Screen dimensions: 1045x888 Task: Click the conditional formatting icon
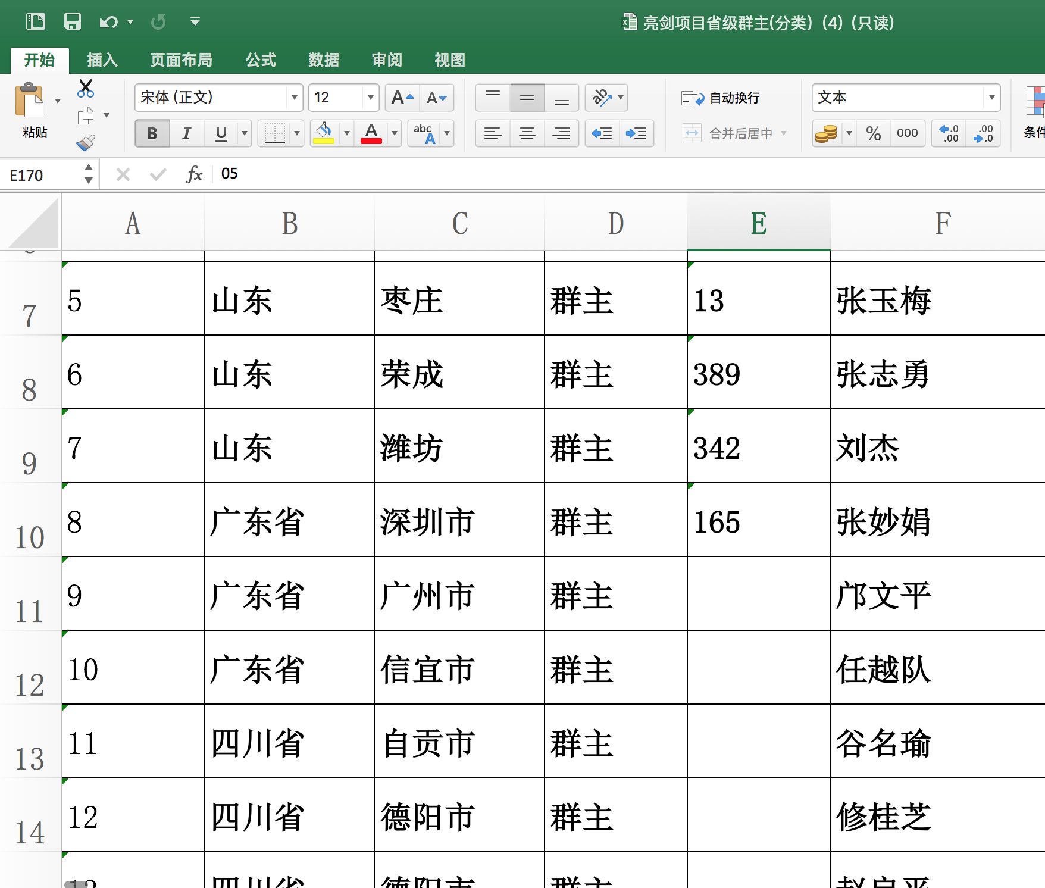click(x=1035, y=101)
